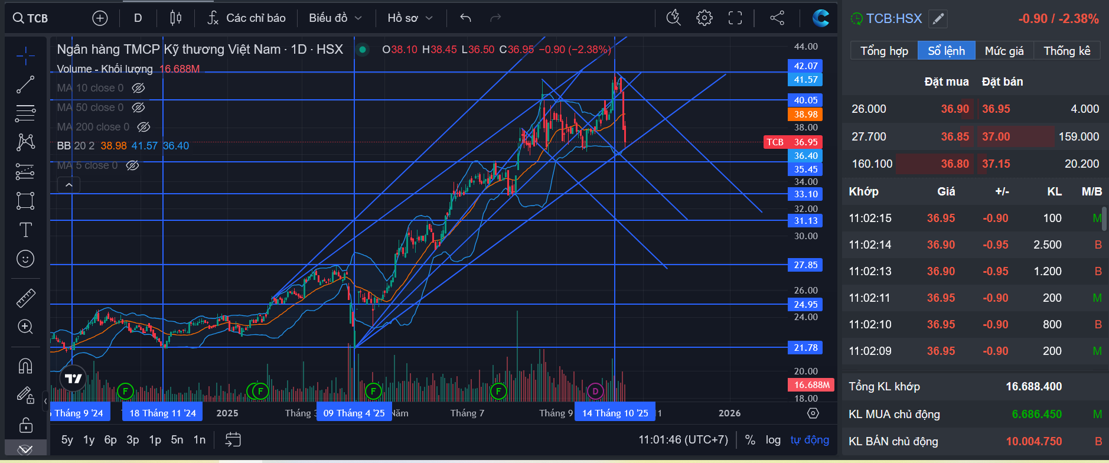Select rectangle shape drawing tool

[x=25, y=201]
